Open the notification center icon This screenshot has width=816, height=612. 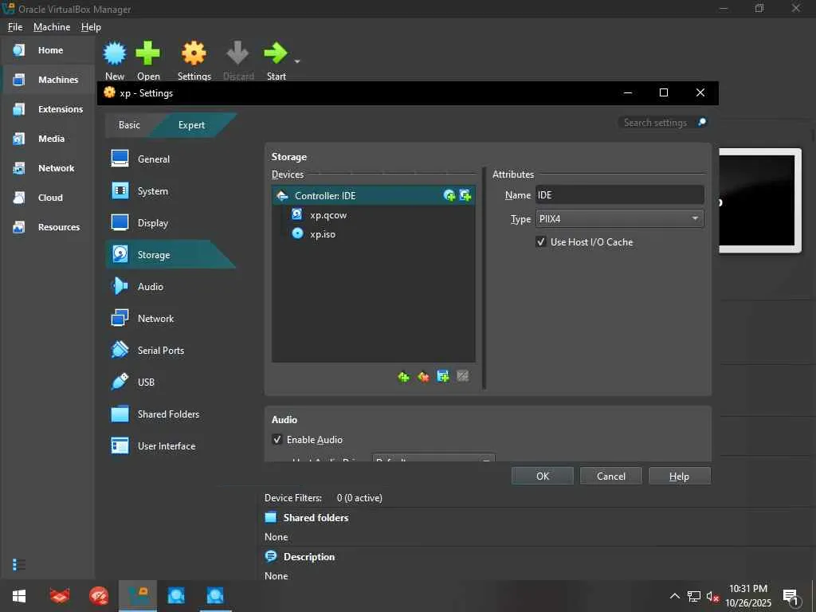tap(790, 597)
